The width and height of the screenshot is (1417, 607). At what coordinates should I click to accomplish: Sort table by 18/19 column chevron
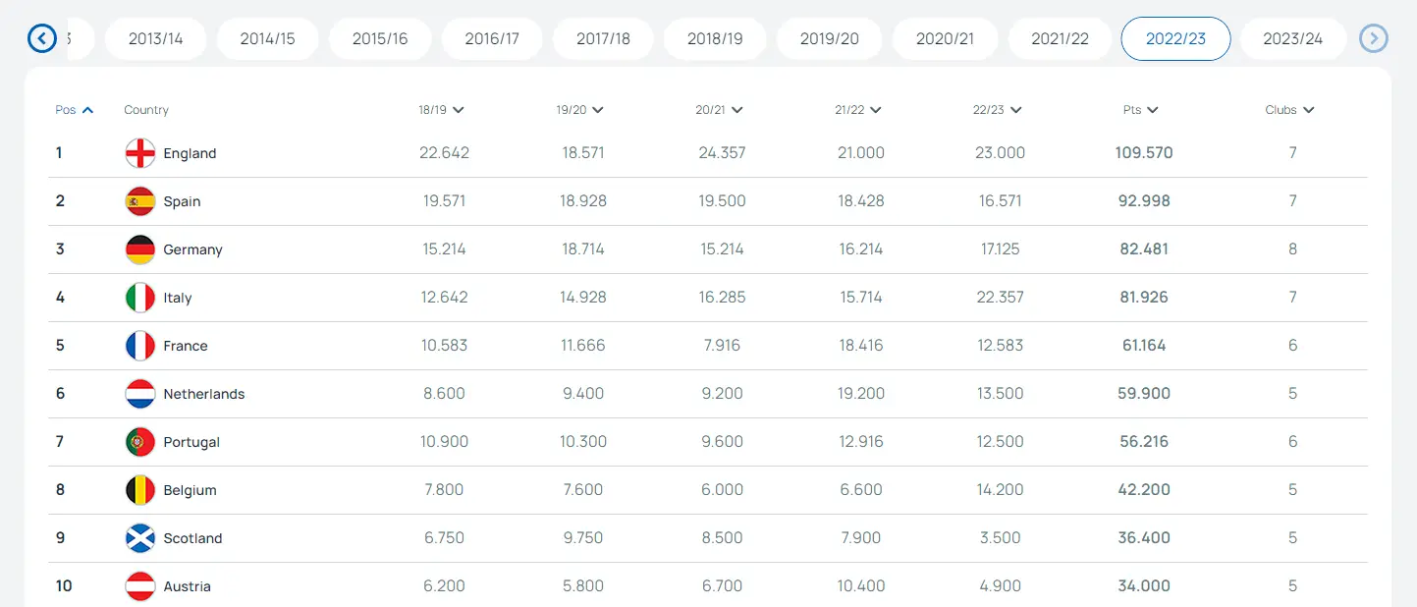(459, 110)
